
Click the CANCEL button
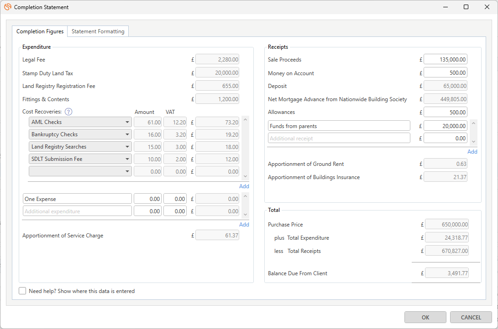pos(471,317)
